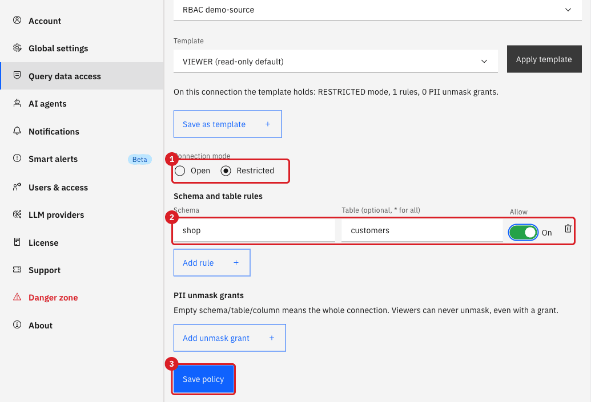Click the Danger zone warning triangle icon
Viewport: 591px width, 402px height.
point(17,297)
